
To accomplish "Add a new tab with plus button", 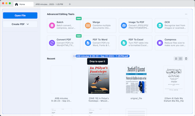I will [x=70, y=4].
